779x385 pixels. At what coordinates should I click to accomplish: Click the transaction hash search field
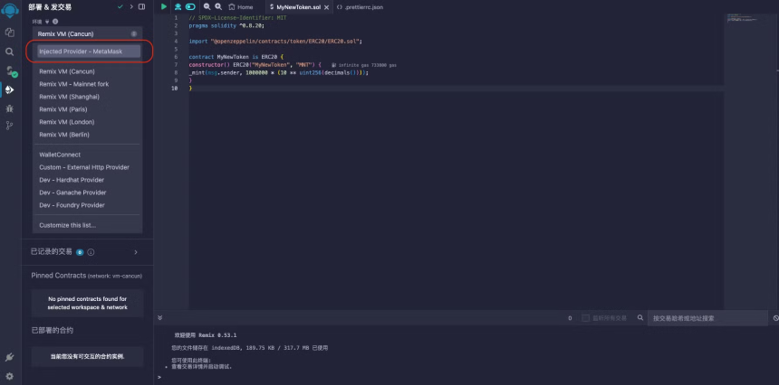tap(707, 318)
